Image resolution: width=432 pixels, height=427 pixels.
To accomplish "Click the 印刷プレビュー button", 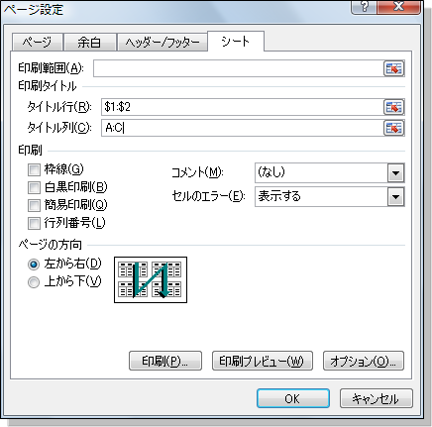I will [x=263, y=361].
